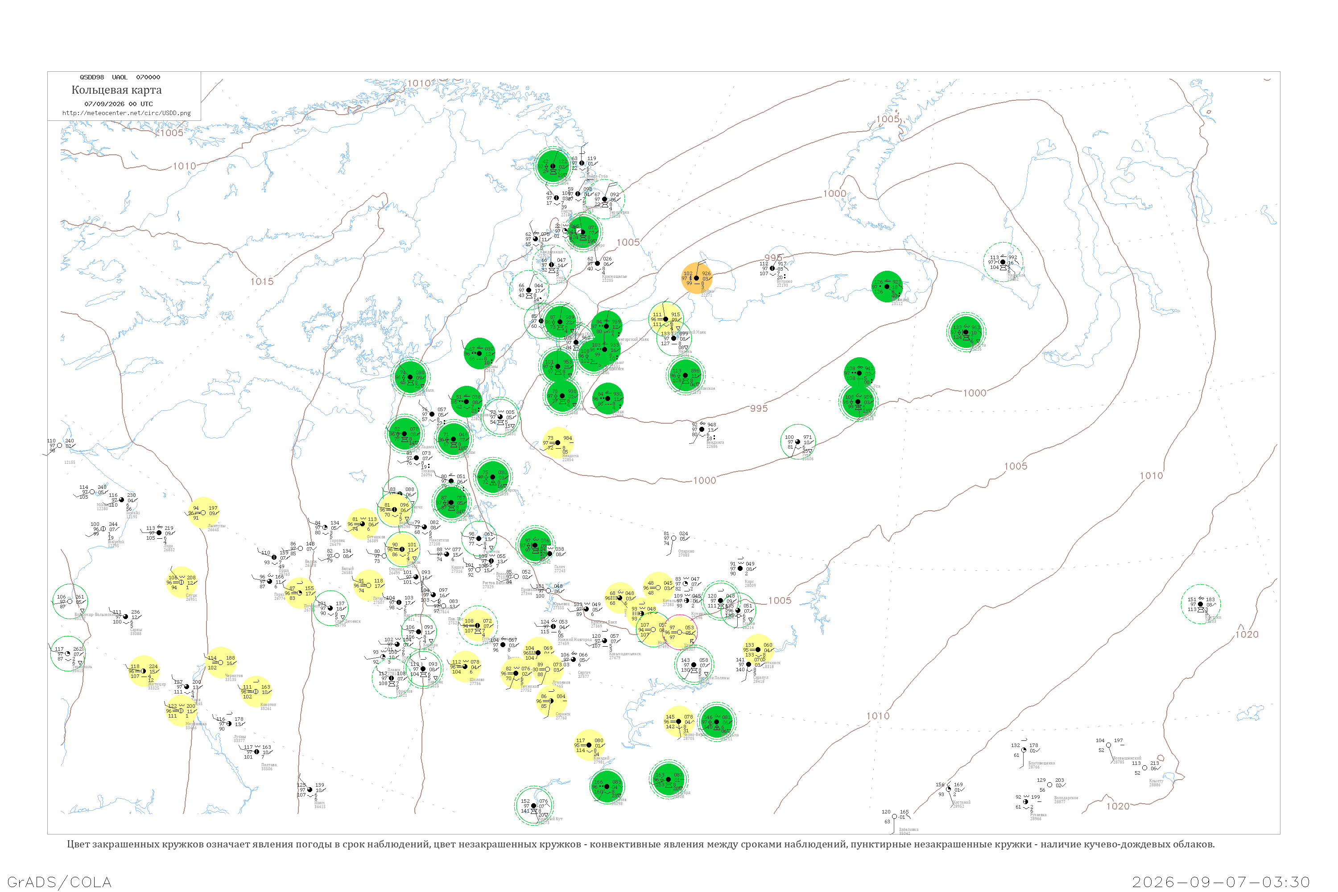
Task: Click the orange Шойна station circle
Action: click(x=696, y=278)
